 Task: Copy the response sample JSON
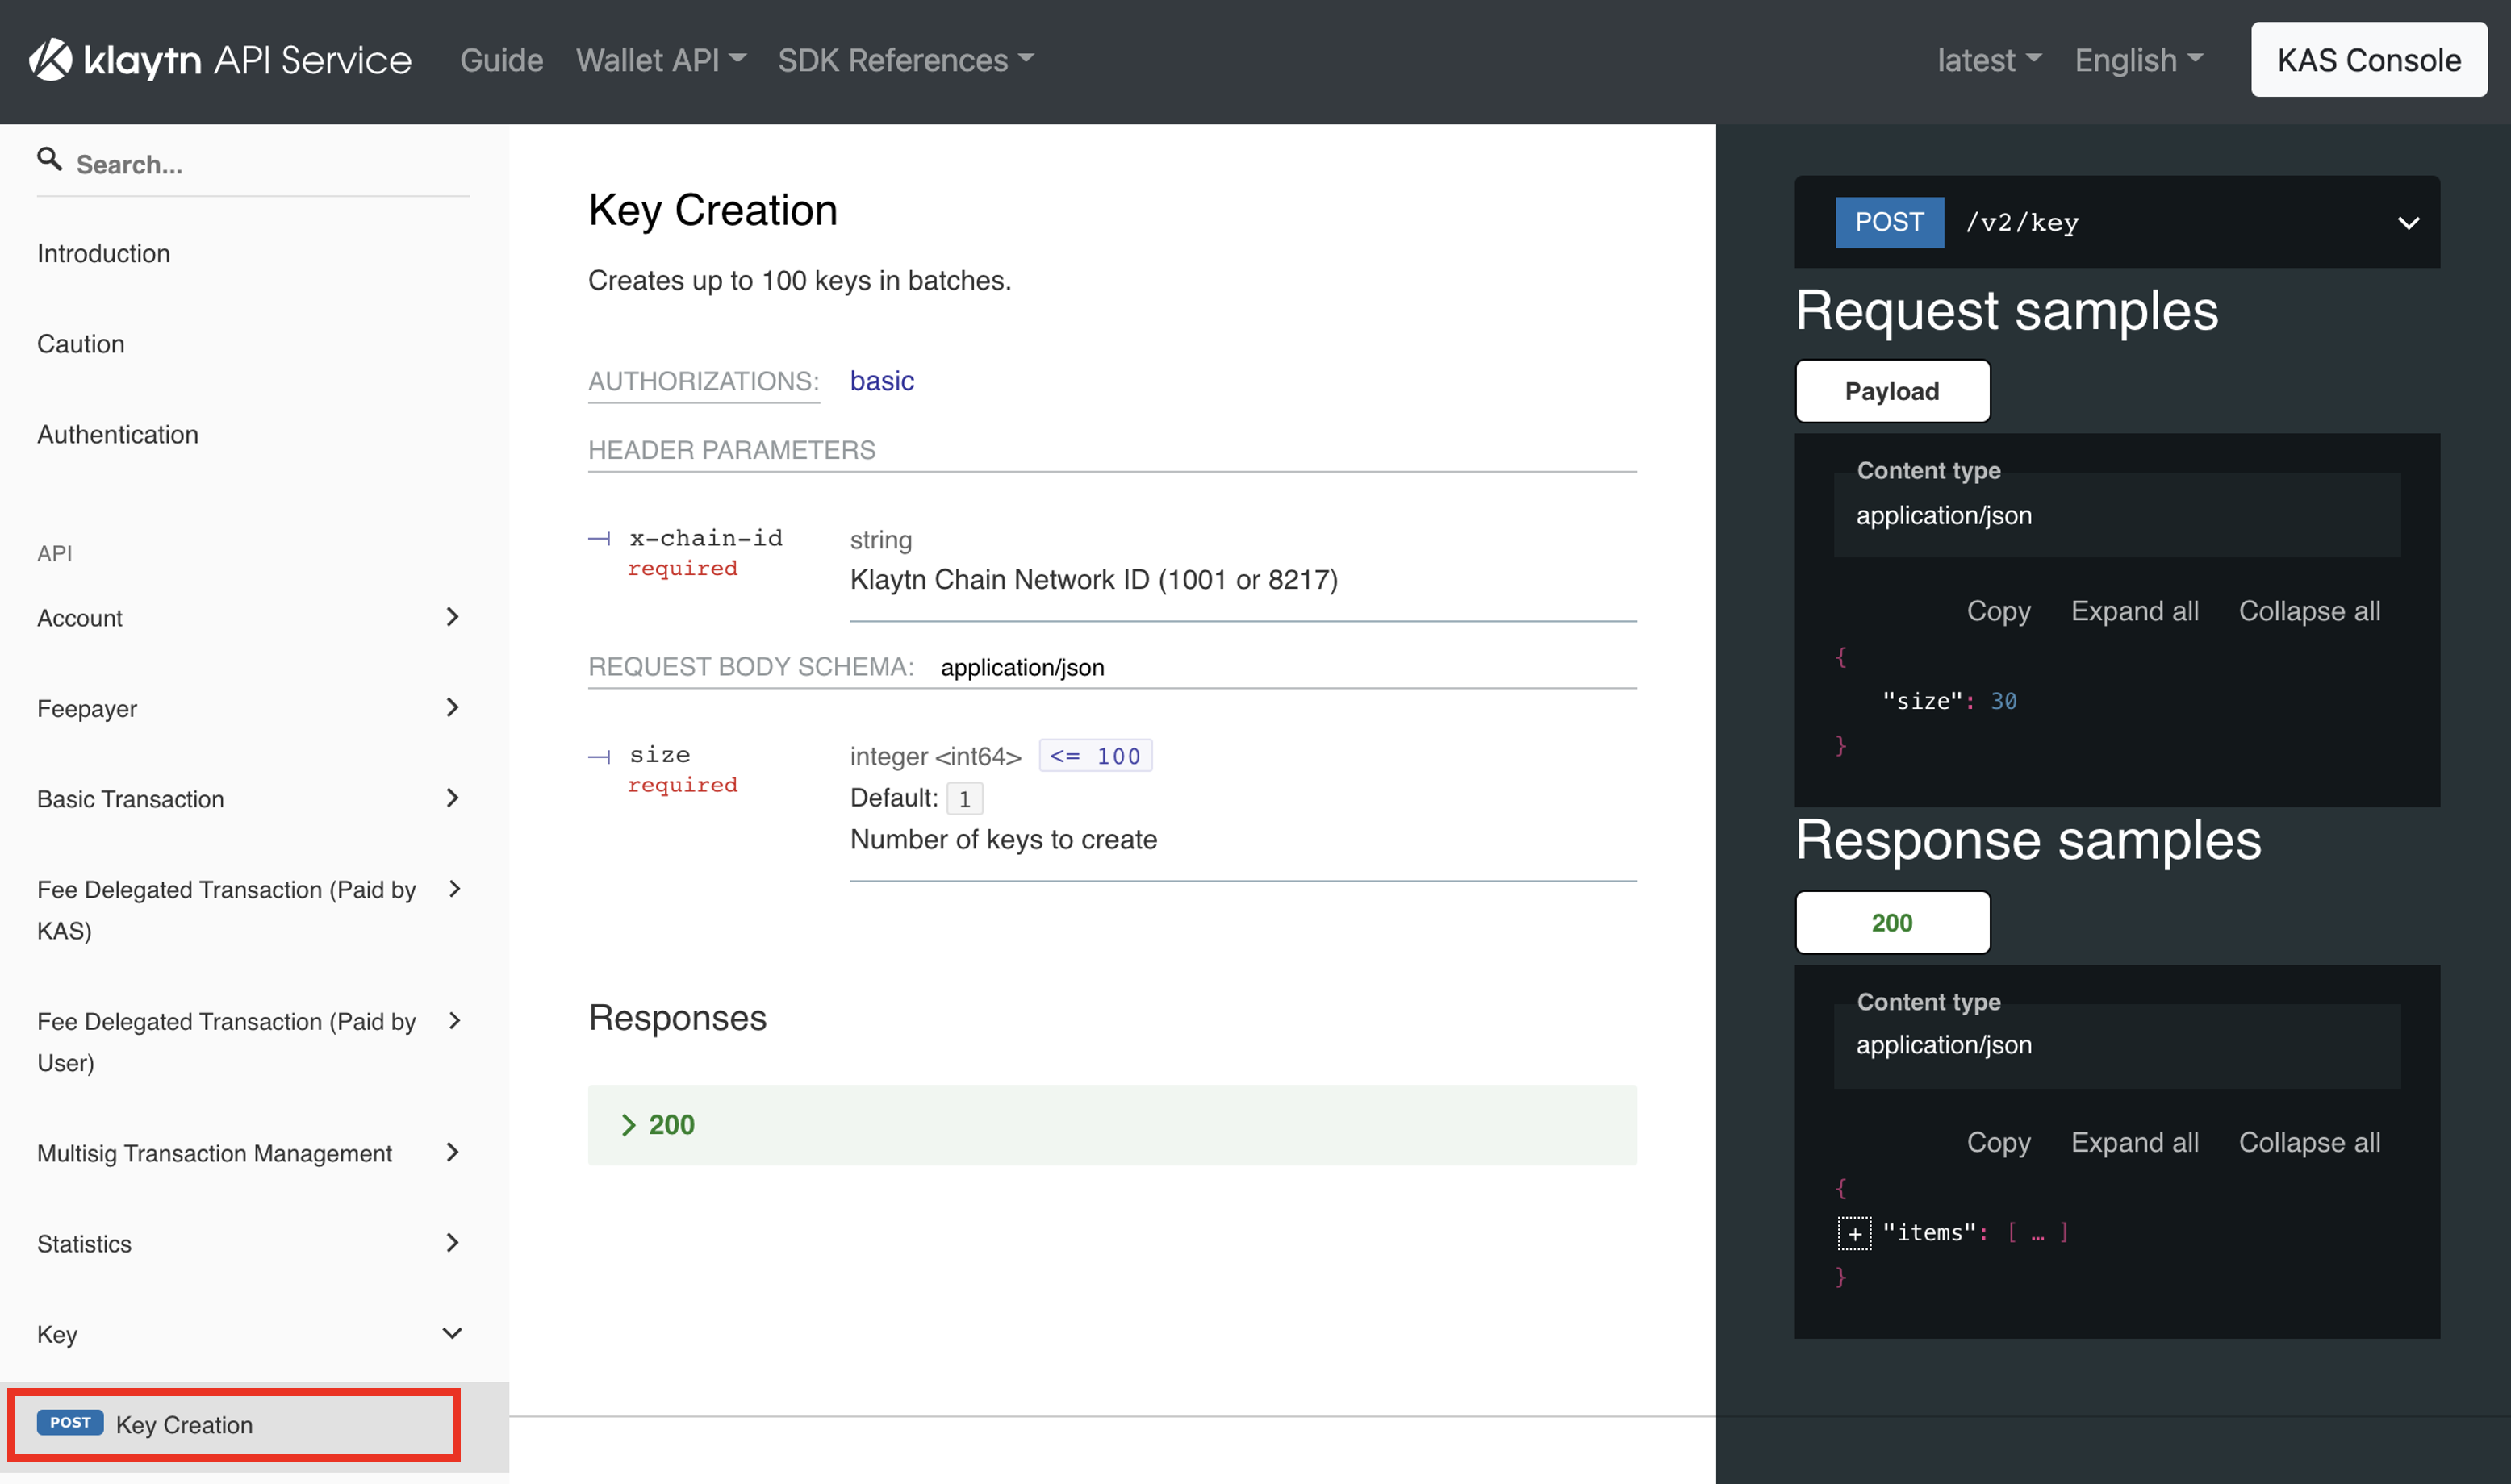click(x=1998, y=1142)
